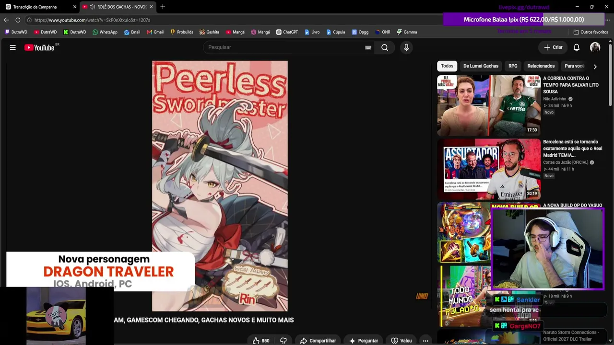Open the on-screen keyboard in search box
Viewport: 614px width, 345px height.
point(368,47)
